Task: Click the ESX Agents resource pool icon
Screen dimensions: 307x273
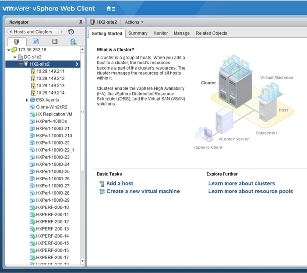Action: click(32, 100)
